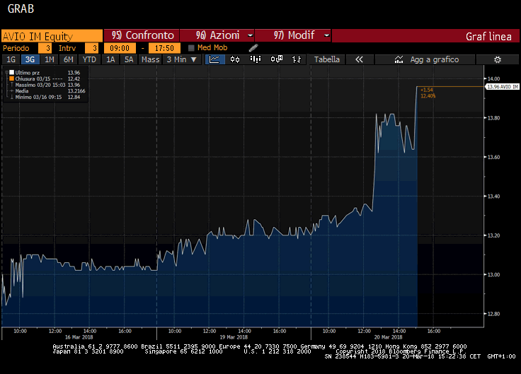Click the +1.54 change label
Image resolution: width=521 pixels, height=374 pixels.
(x=427, y=90)
